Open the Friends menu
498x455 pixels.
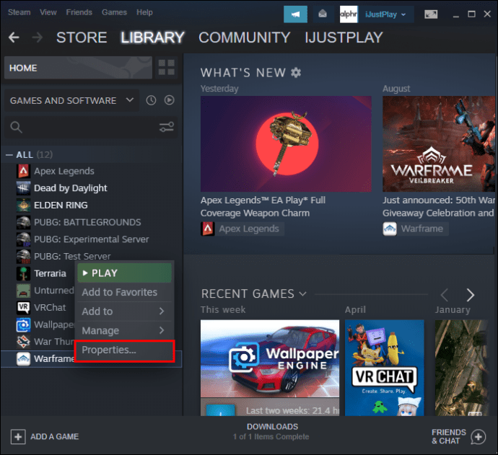[79, 12]
